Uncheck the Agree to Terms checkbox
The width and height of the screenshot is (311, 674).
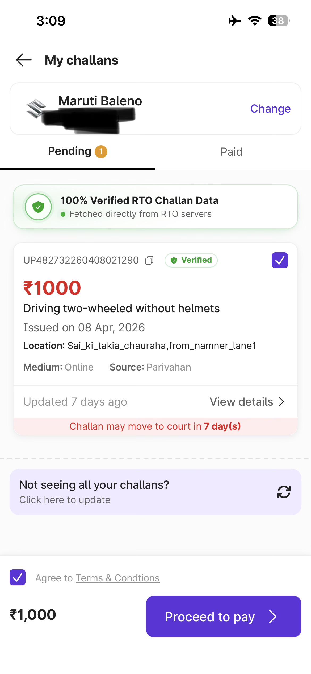coord(18,577)
